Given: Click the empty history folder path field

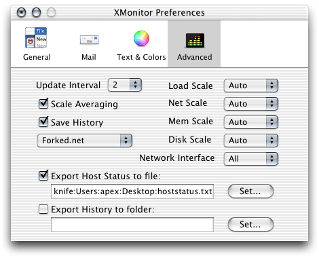Looking at the screenshot, I should pos(132,225).
